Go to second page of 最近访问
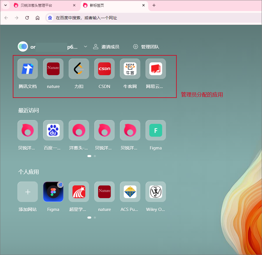The image size is (262, 255). 95,156
